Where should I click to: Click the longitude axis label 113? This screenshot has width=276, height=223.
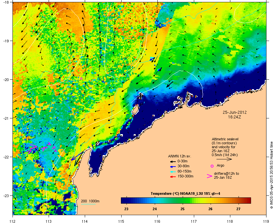pyautogui.click(x=49, y=221)
